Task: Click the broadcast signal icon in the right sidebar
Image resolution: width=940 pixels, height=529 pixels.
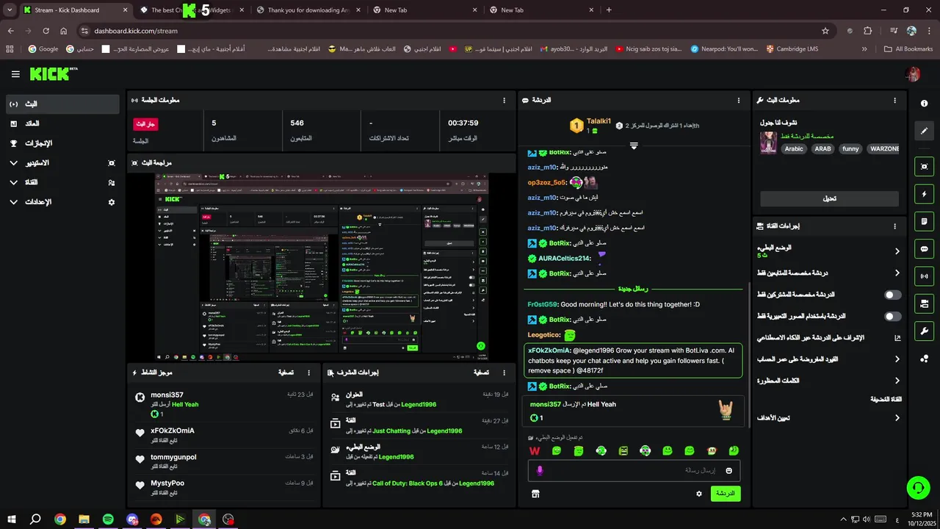Action: pyautogui.click(x=924, y=276)
